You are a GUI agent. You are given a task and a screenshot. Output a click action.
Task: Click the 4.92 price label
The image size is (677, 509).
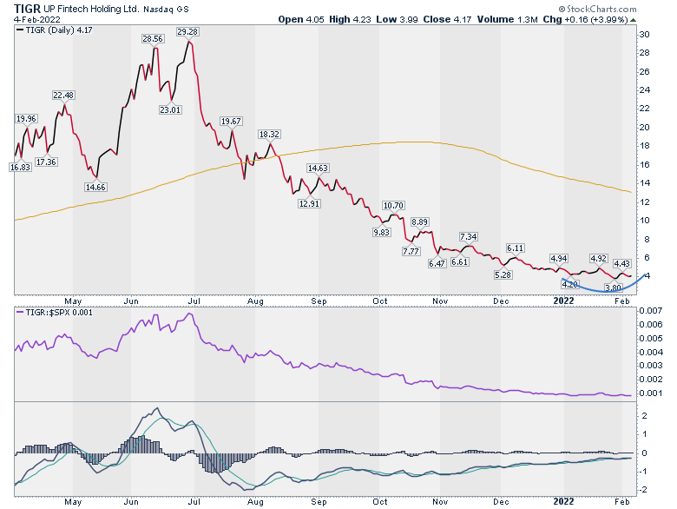pos(599,258)
